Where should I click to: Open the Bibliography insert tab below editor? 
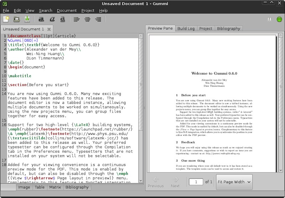click(x=77, y=187)
